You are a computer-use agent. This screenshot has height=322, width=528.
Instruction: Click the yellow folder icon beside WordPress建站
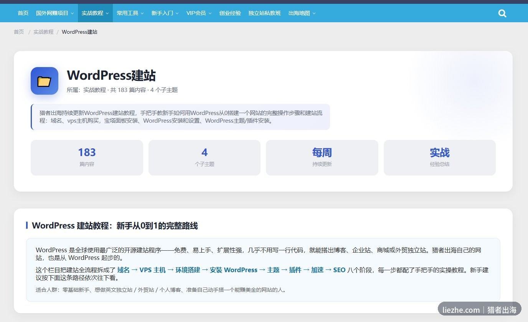(x=45, y=81)
